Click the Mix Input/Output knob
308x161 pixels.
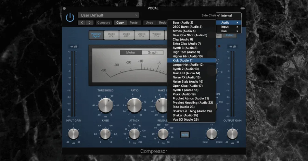point(212,134)
